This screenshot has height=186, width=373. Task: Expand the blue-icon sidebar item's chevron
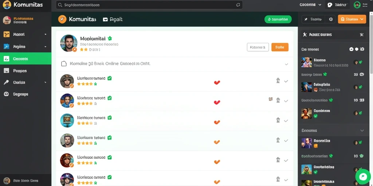[46, 47]
